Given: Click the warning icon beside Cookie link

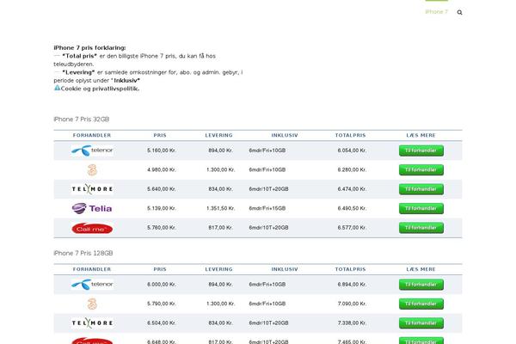Looking at the screenshot, I should [57, 88].
